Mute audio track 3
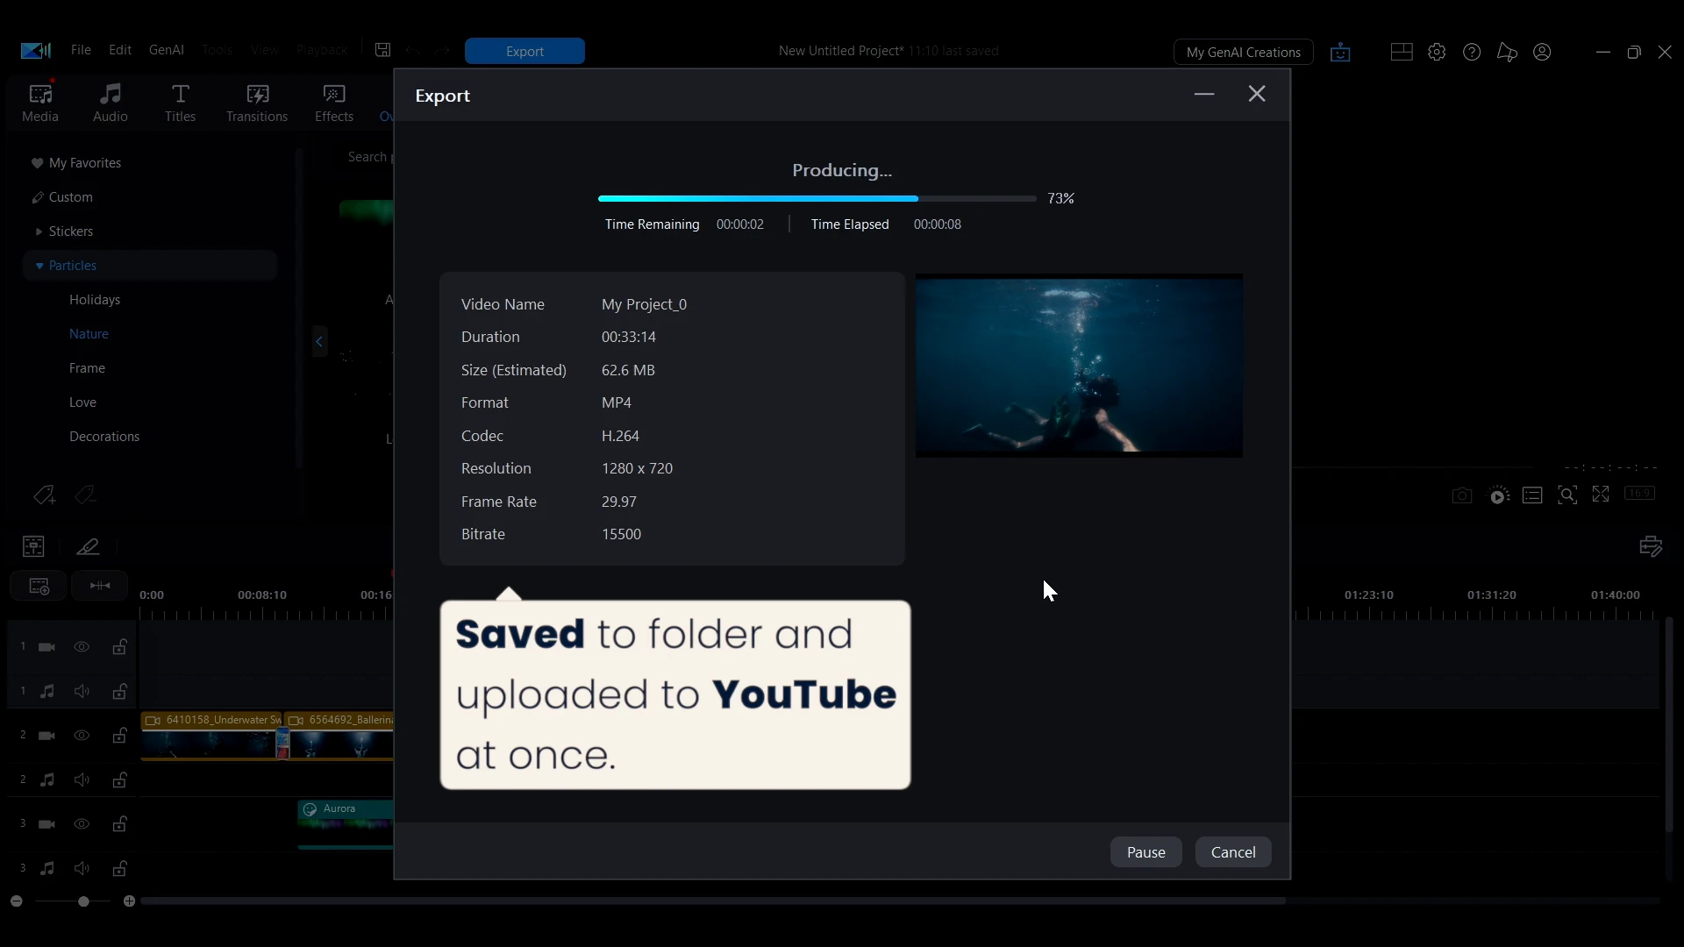The width and height of the screenshot is (1684, 947). (82, 869)
